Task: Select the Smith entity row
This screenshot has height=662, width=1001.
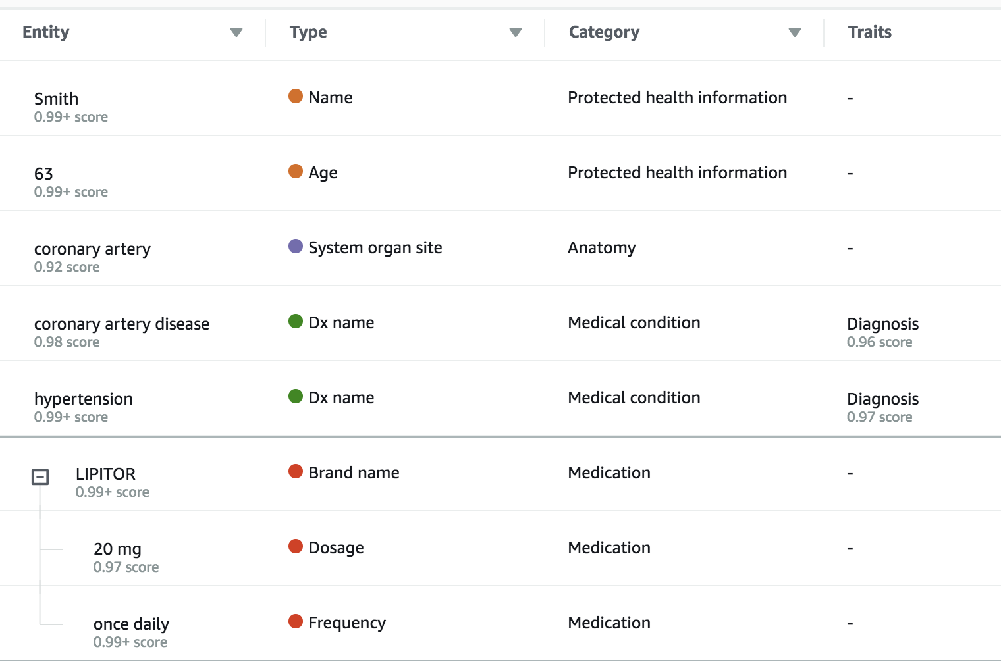Action: 57,99
